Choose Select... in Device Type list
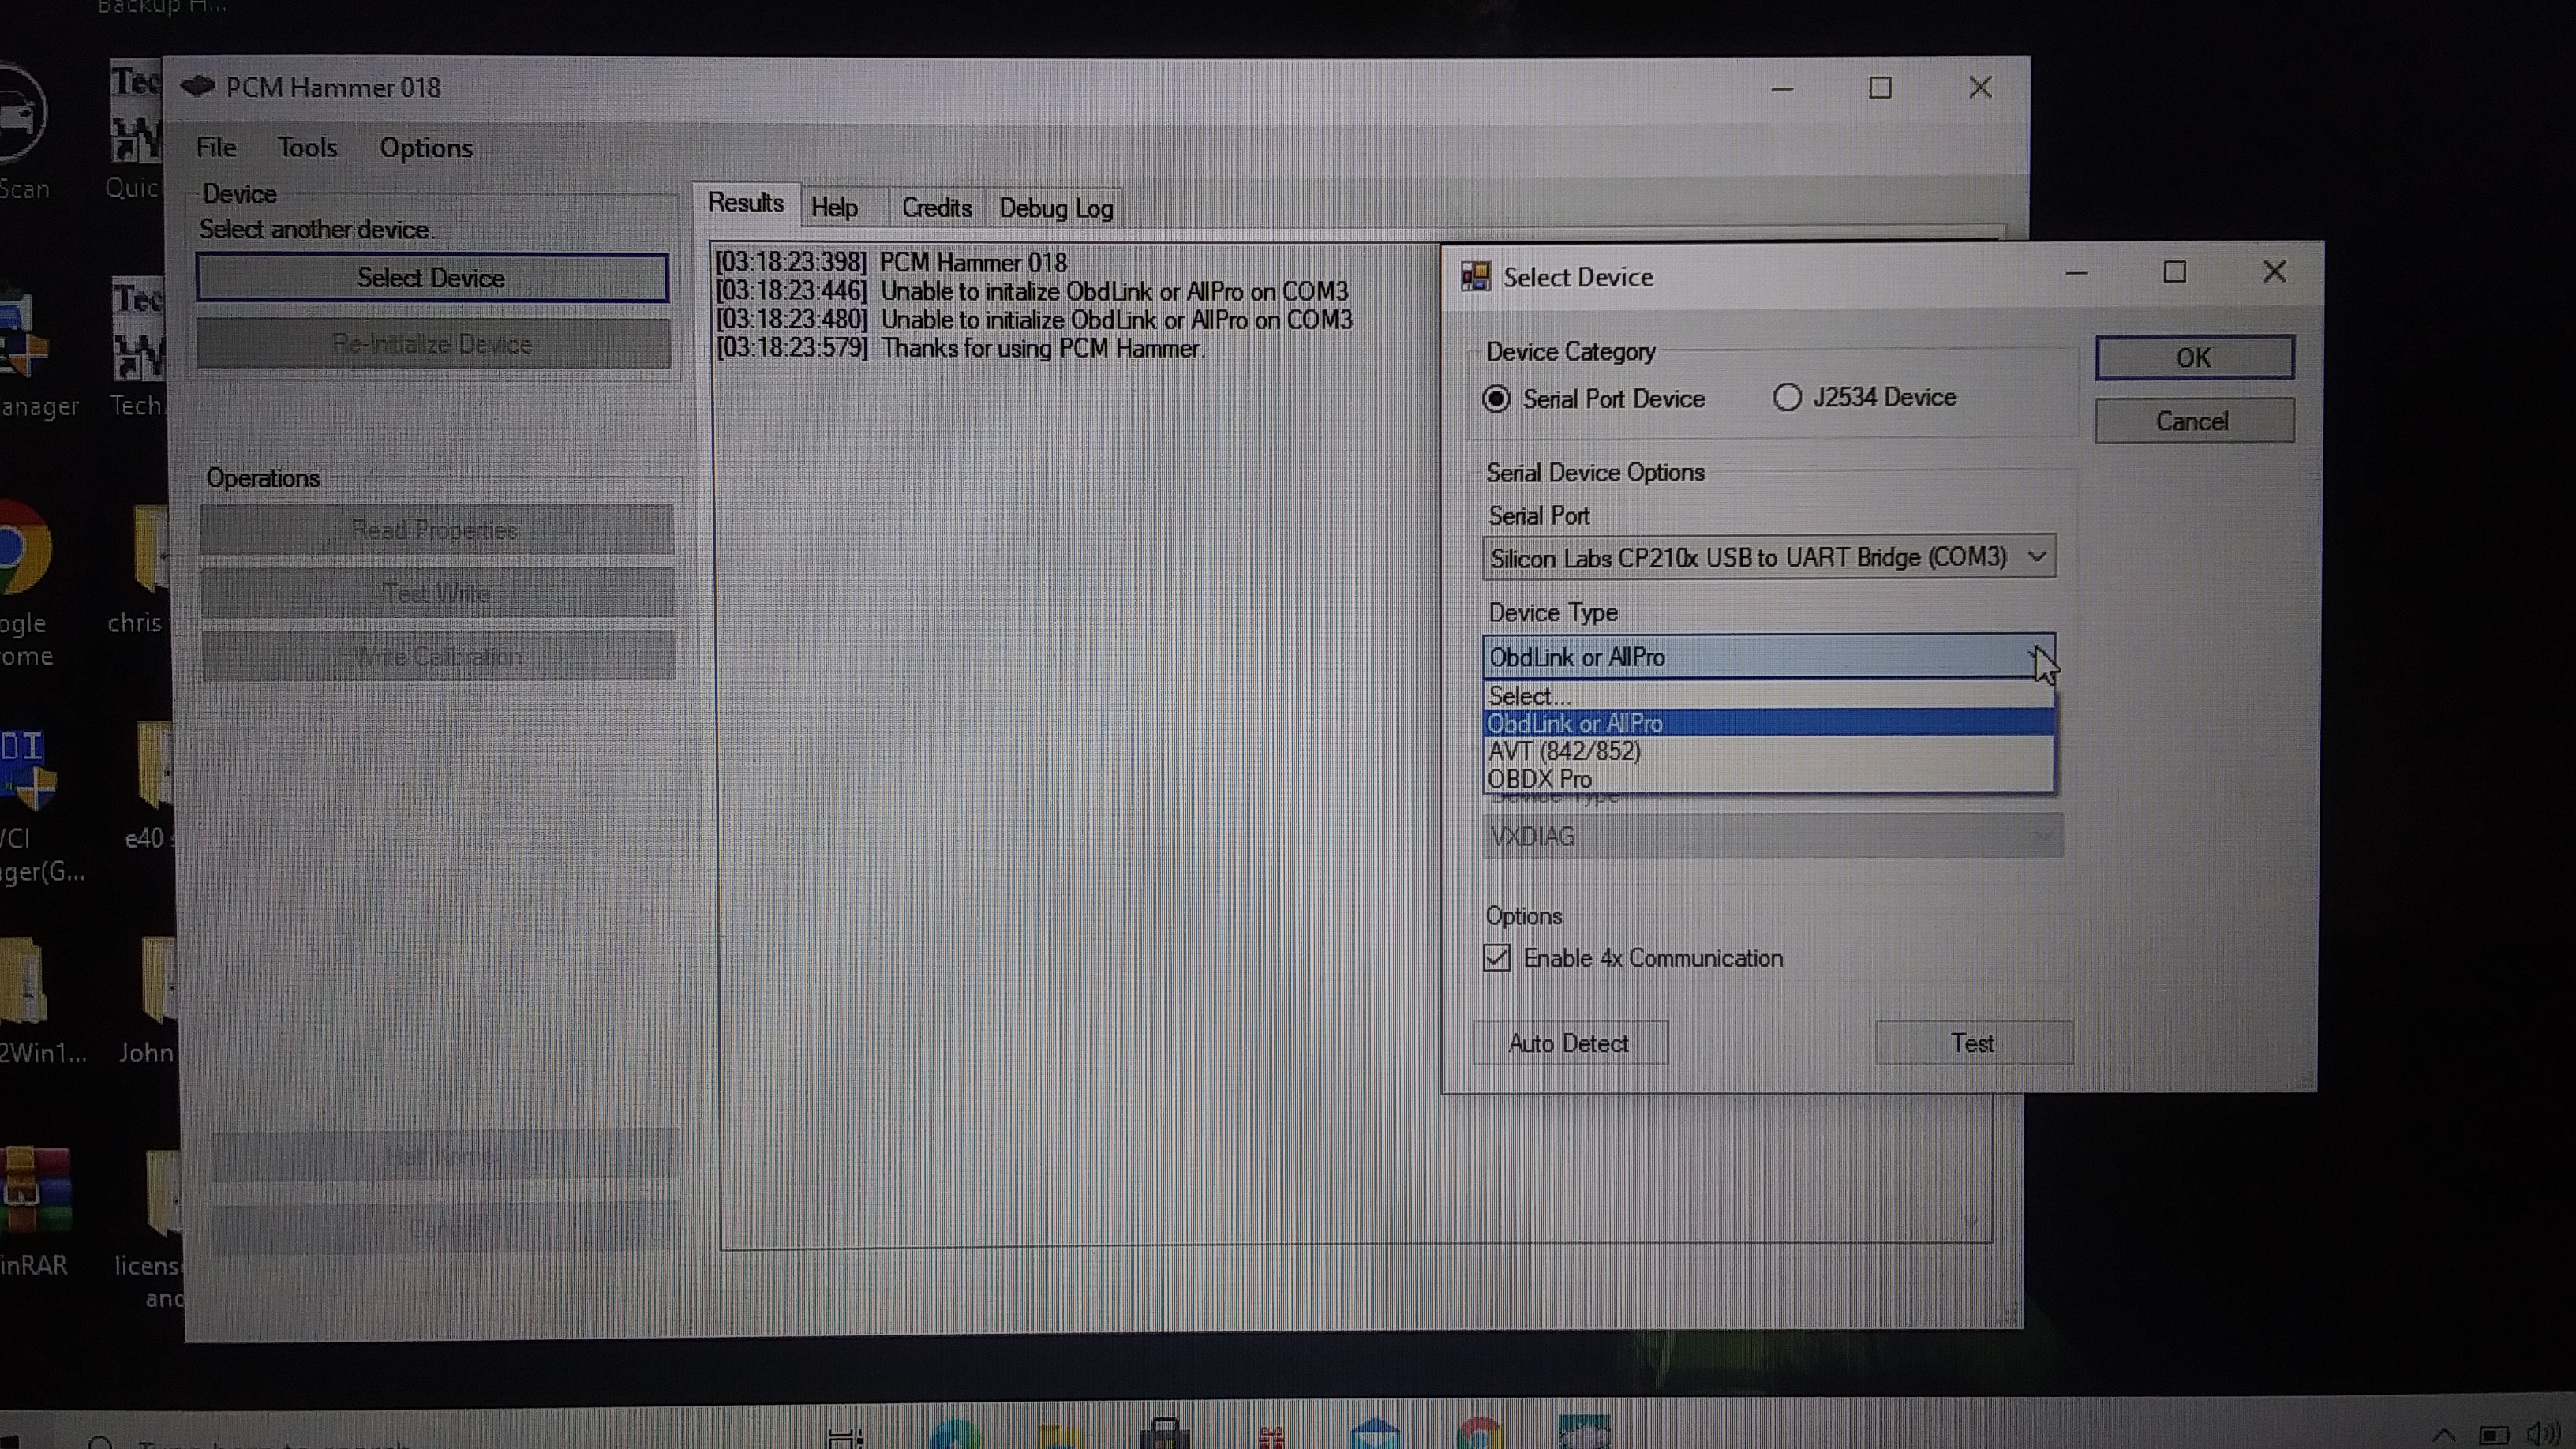Image resolution: width=2576 pixels, height=1449 pixels. tap(1769, 695)
